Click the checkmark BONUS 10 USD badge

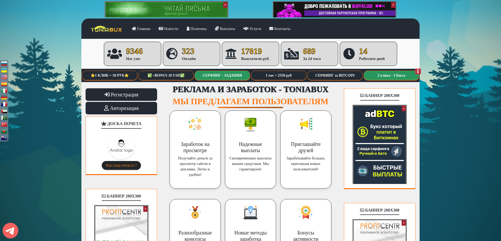coord(166,75)
